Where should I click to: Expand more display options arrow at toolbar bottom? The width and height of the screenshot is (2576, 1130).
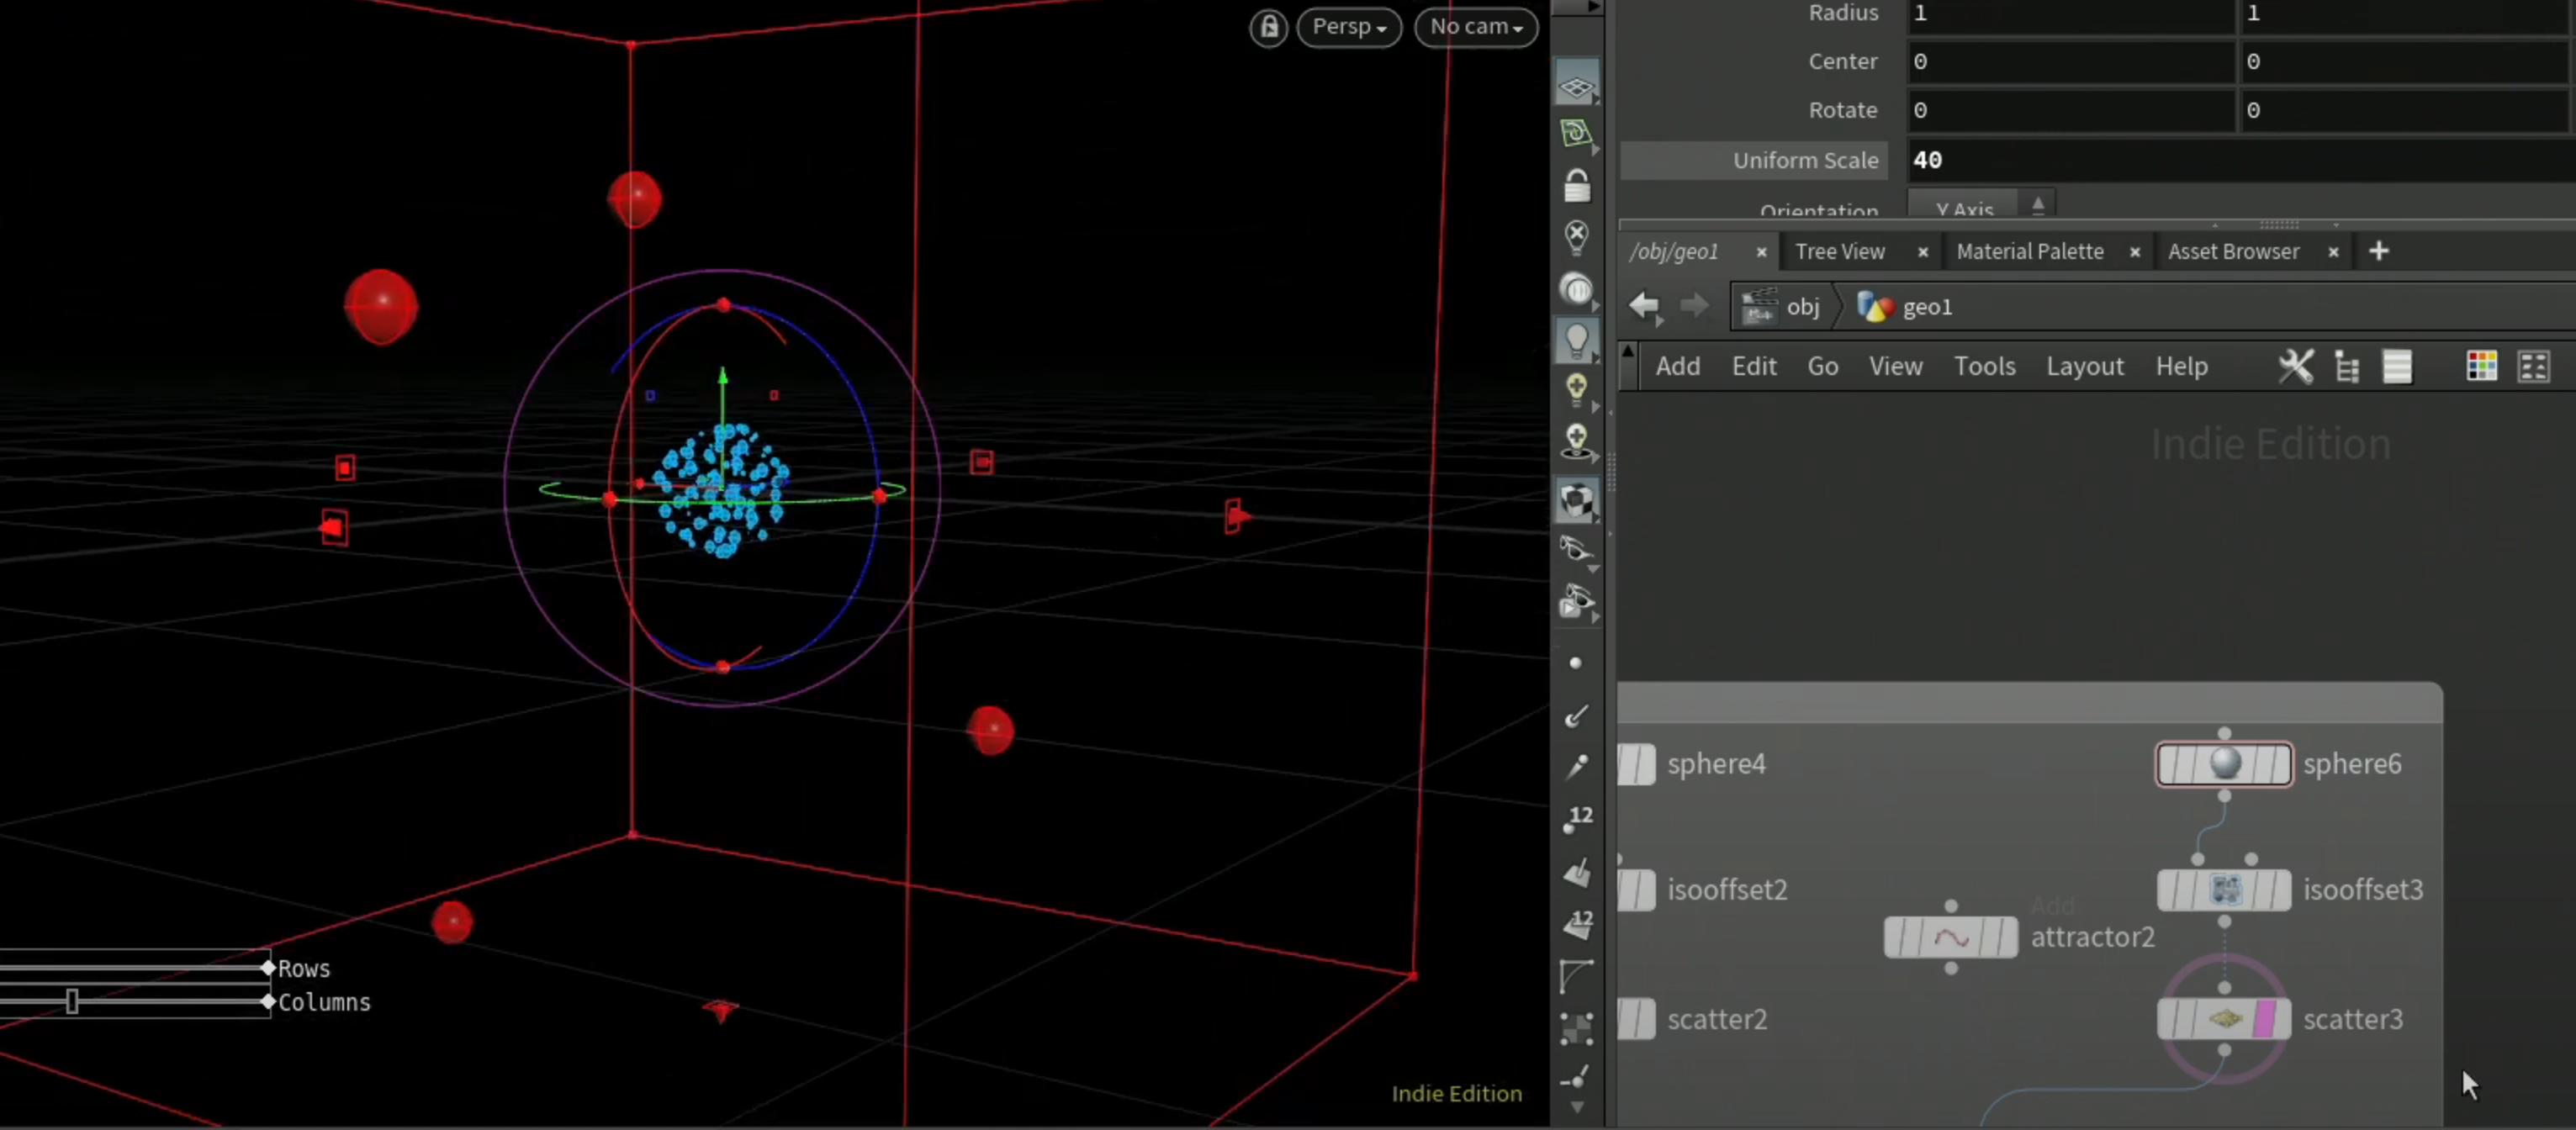[1577, 1107]
